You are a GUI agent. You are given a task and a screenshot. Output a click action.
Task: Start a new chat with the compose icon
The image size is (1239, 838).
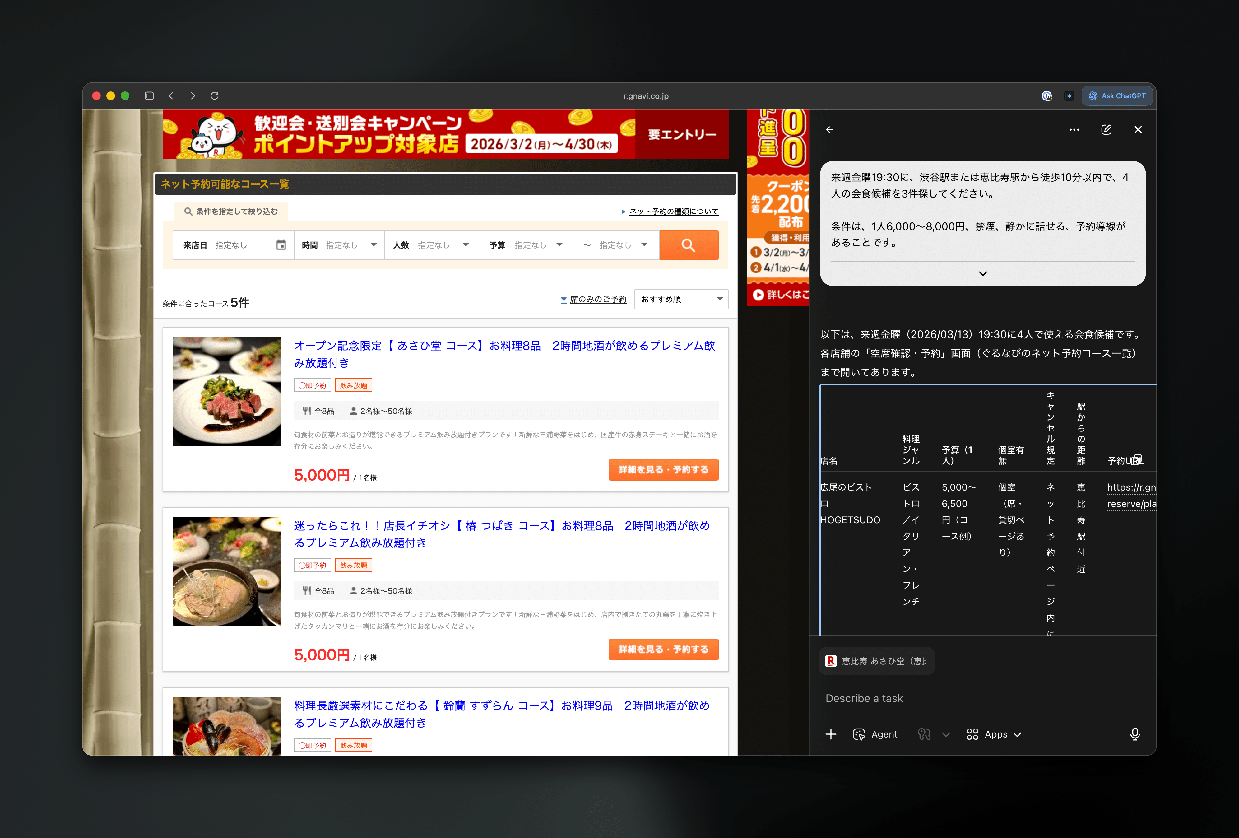(1106, 129)
